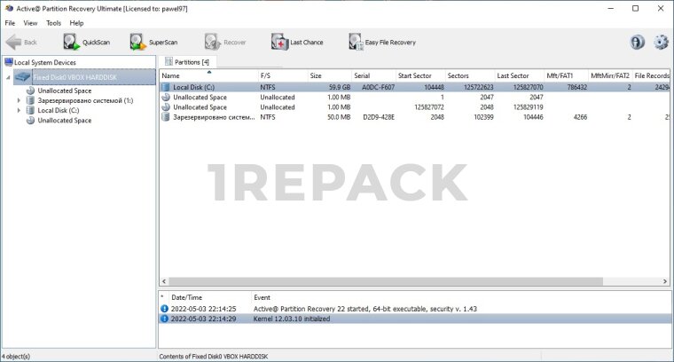
Task: Click the Back navigation arrow
Action: pos(22,43)
